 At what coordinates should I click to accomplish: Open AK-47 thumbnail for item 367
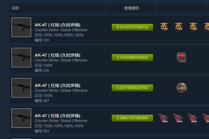point(21,88)
